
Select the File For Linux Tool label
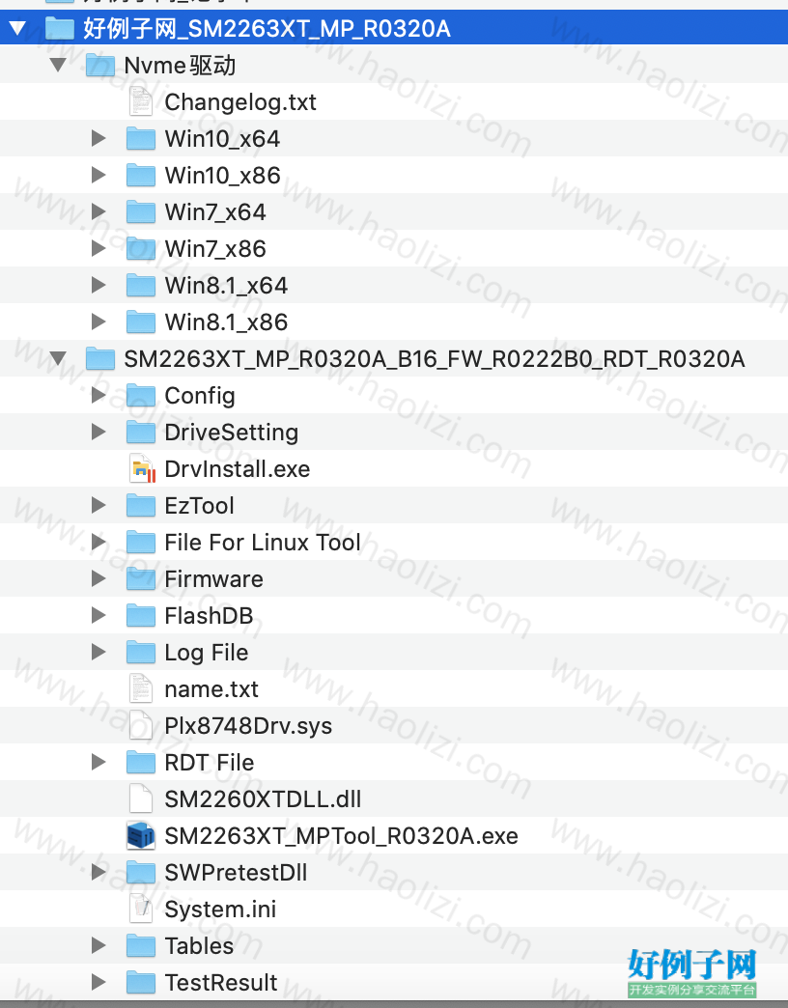point(263,542)
